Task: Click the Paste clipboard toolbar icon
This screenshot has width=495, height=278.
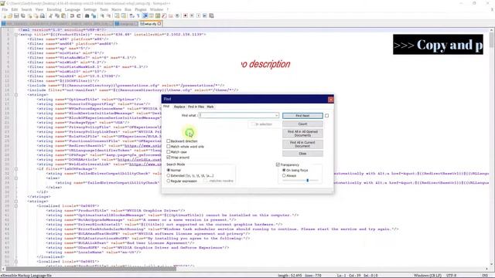Action: coord(63,15)
